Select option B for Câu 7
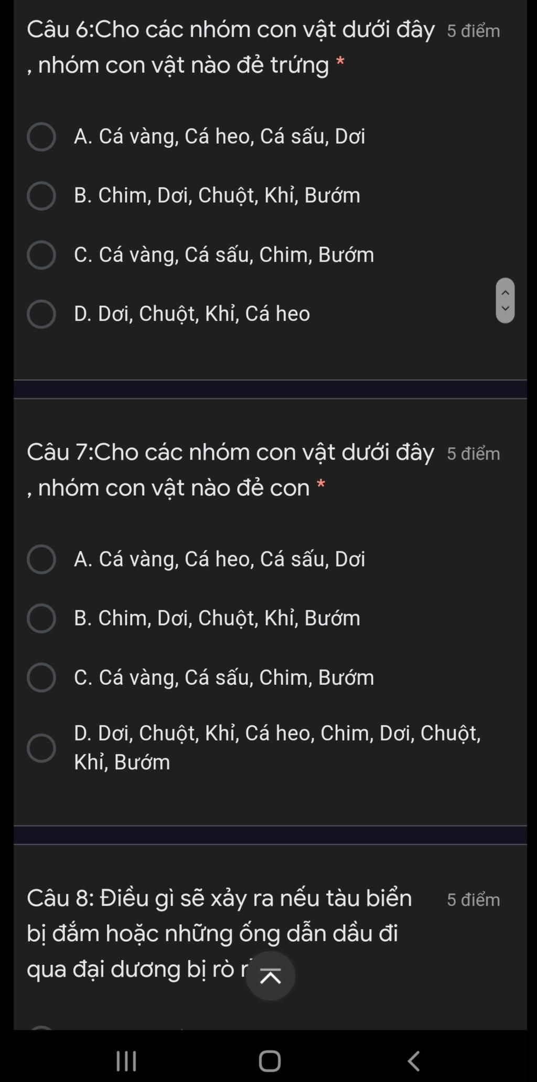 [x=41, y=619]
